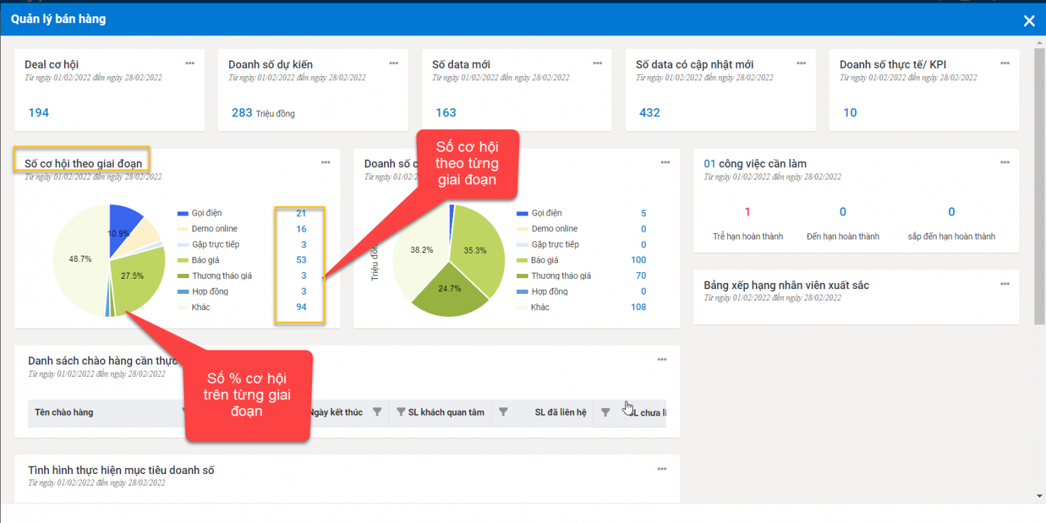Screen dimensions: 1046x523
Task: Open options menu of the Deal cơ hội widget
Action: (x=190, y=62)
